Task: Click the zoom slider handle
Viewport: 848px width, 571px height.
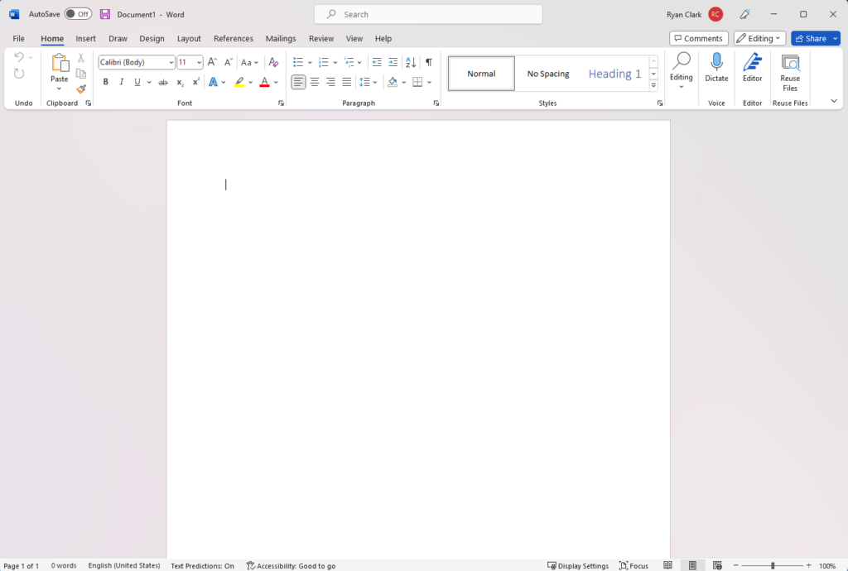Action: click(773, 565)
